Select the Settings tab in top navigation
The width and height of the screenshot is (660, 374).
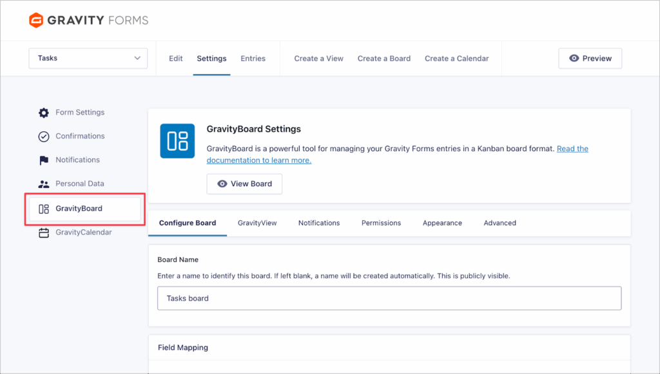[x=211, y=59]
